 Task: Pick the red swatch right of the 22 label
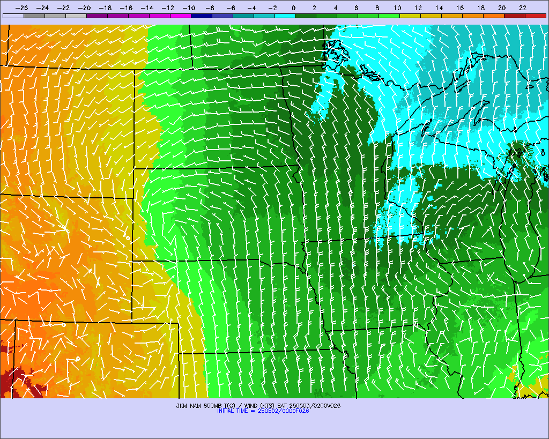(x=536, y=16)
